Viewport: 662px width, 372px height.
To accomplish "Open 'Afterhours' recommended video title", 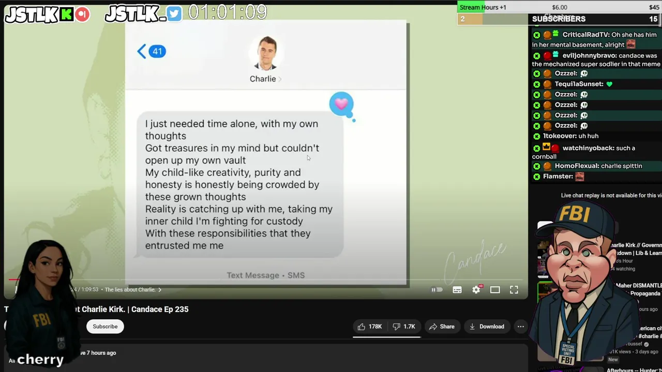I will [x=634, y=370].
